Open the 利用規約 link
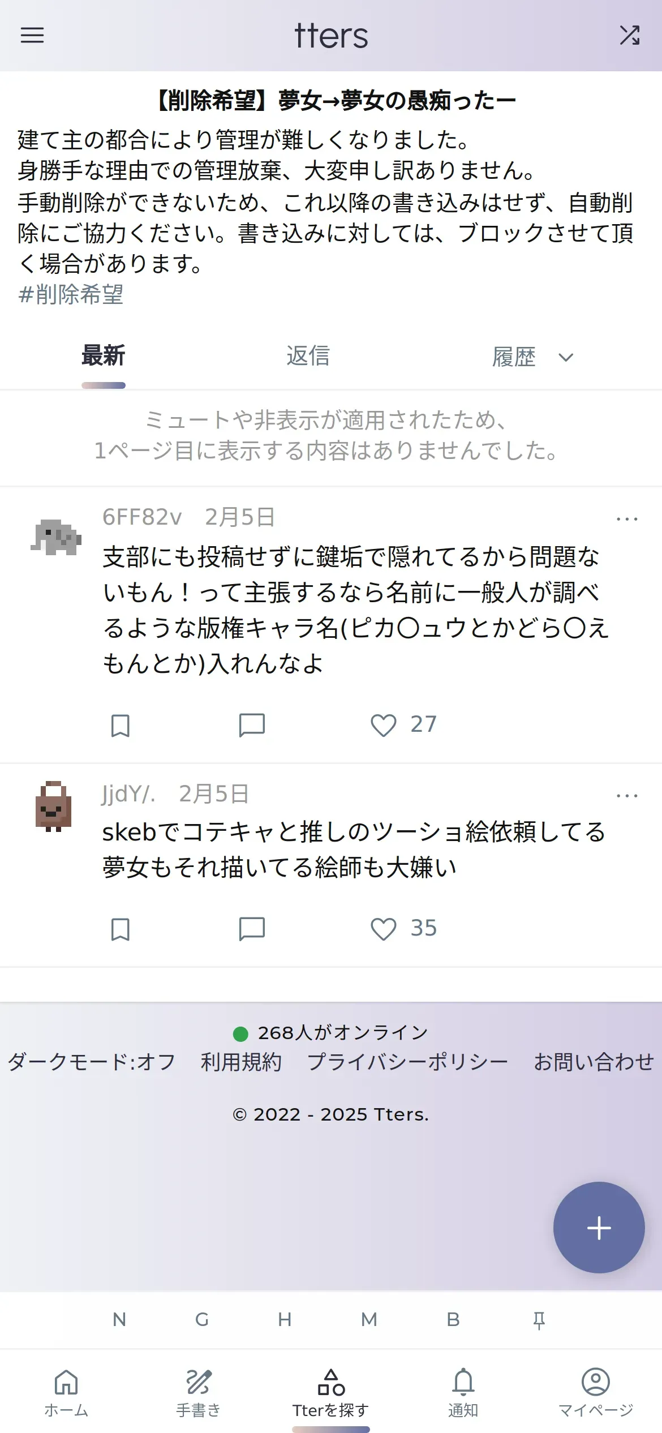Screen dimensions: 662x1433 pos(241,1062)
